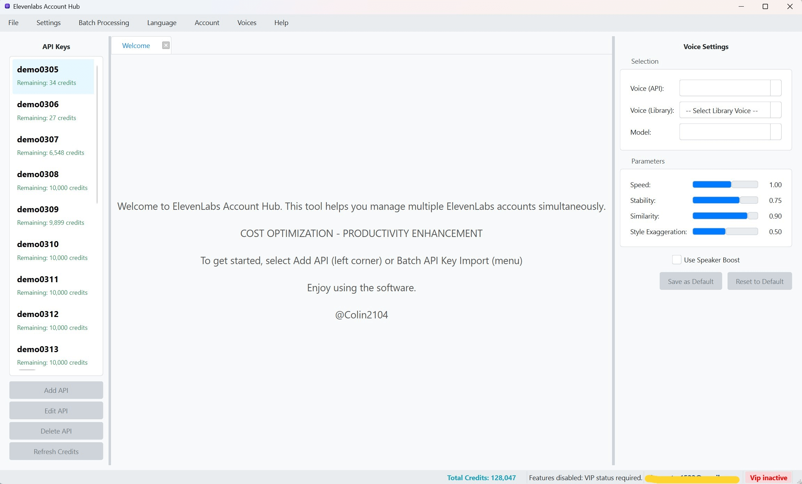The width and height of the screenshot is (802, 484).
Task: Click the window resize grip in status bar
Action: 799,481
